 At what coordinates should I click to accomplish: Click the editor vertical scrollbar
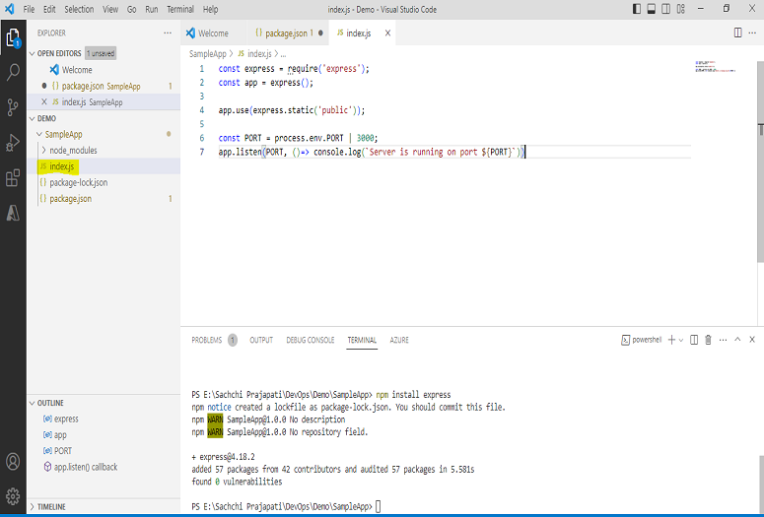click(760, 161)
